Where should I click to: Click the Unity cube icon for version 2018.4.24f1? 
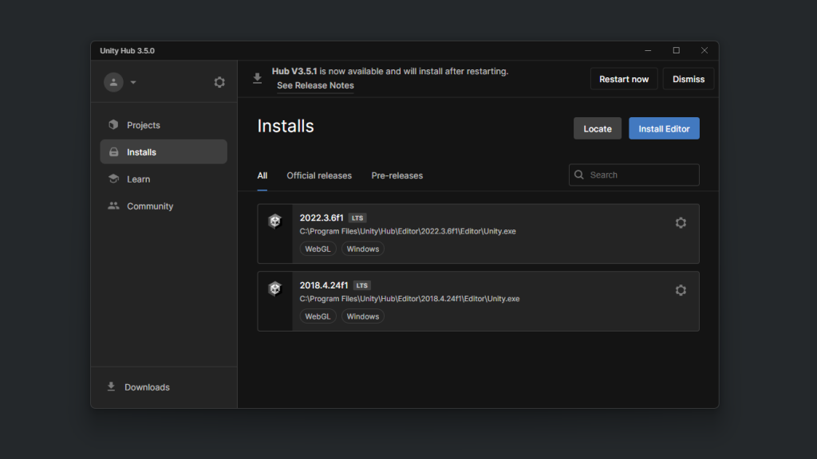[x=274, y=288]
